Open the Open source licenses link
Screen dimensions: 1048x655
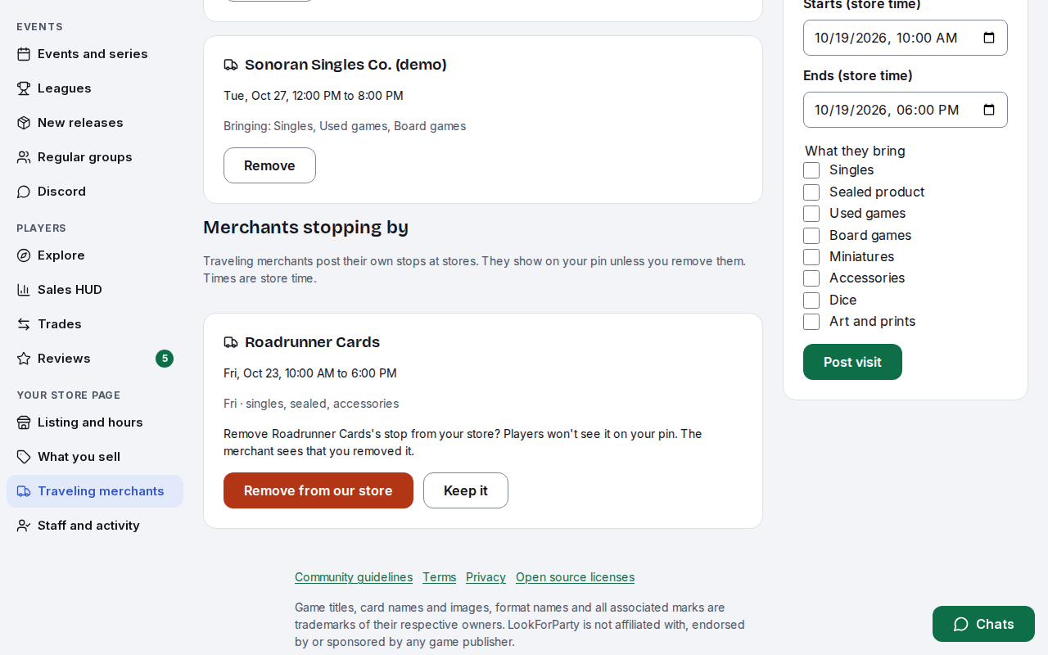[x=575, y=577]
